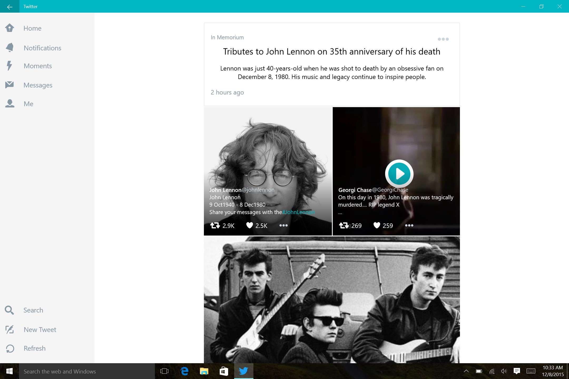Open Messages using the envelope icon
This screenshot has height=379, width=569.
9,85
